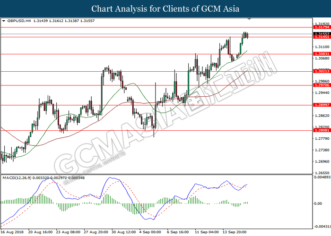Click the chart shift triangle marker at top

[249, 19]
